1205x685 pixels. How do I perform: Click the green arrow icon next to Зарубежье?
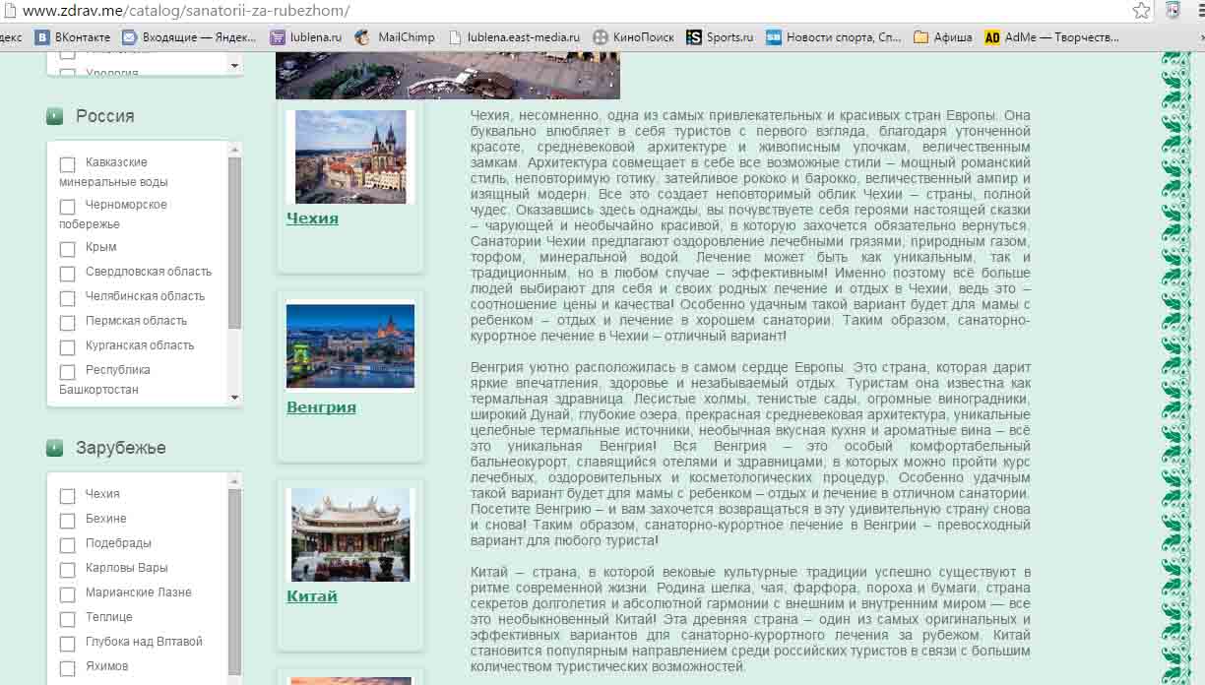[54, 448]
